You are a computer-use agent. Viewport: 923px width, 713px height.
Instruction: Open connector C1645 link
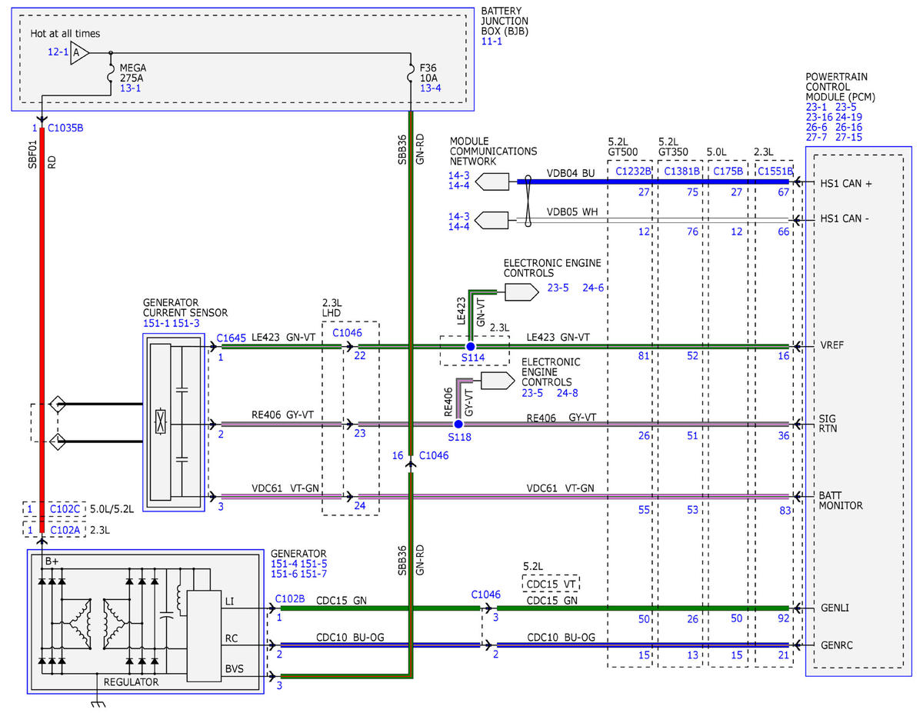point(232,338)
